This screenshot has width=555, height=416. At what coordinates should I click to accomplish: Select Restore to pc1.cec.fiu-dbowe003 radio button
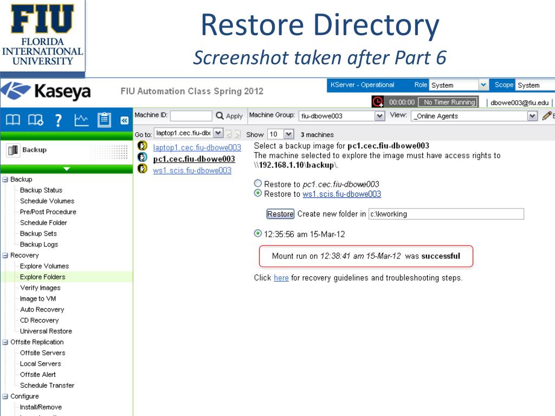pyautogui.click(x=257, y=183)
